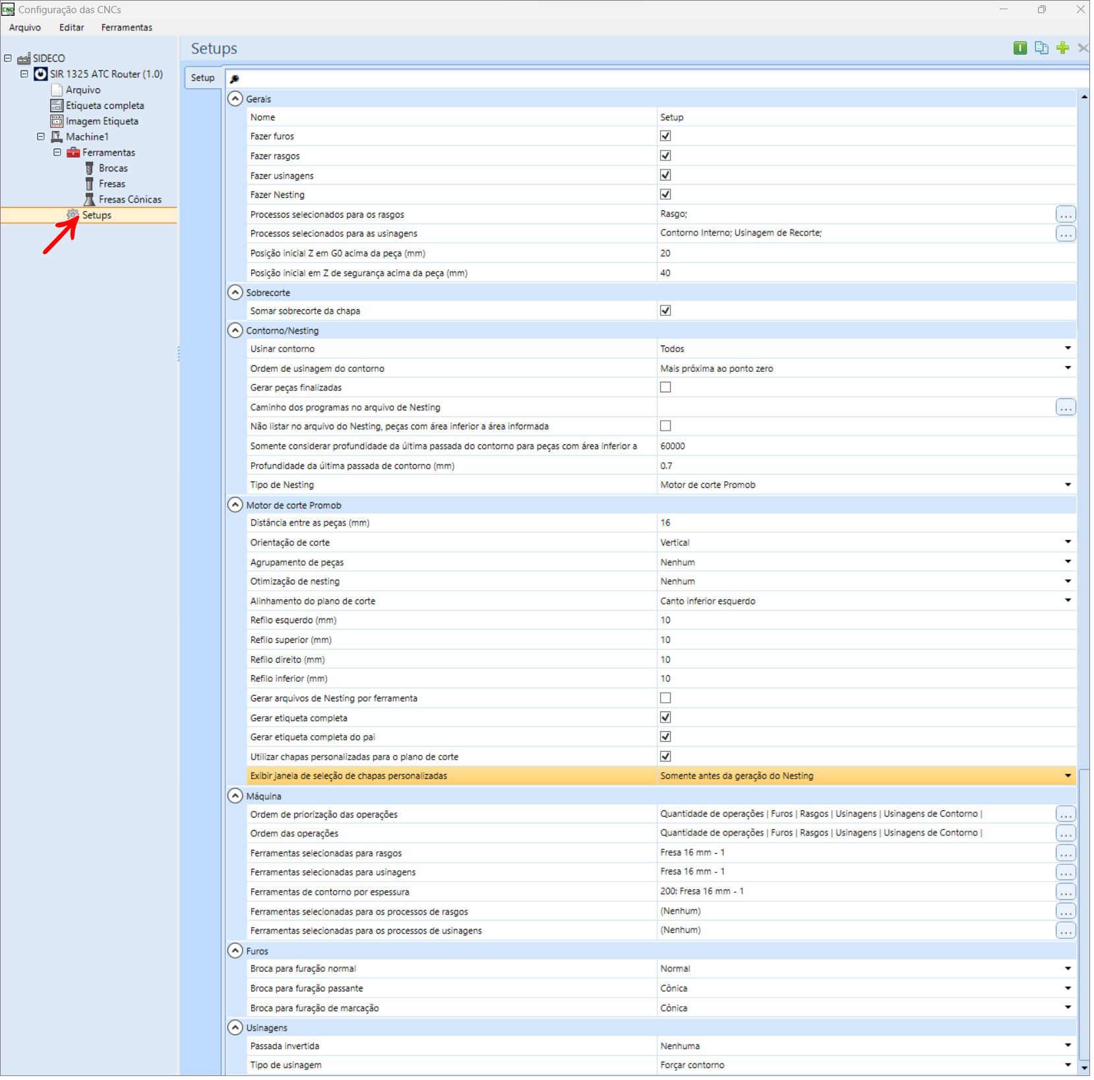Collapse the Contorno/Nesting section
The height and width of the screenshot is (1080, 1094).
pyautogui.click(x=236, y=332)
